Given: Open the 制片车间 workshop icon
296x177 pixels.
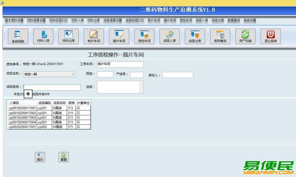Looking at the screenshot, I should tap(94, 36).
